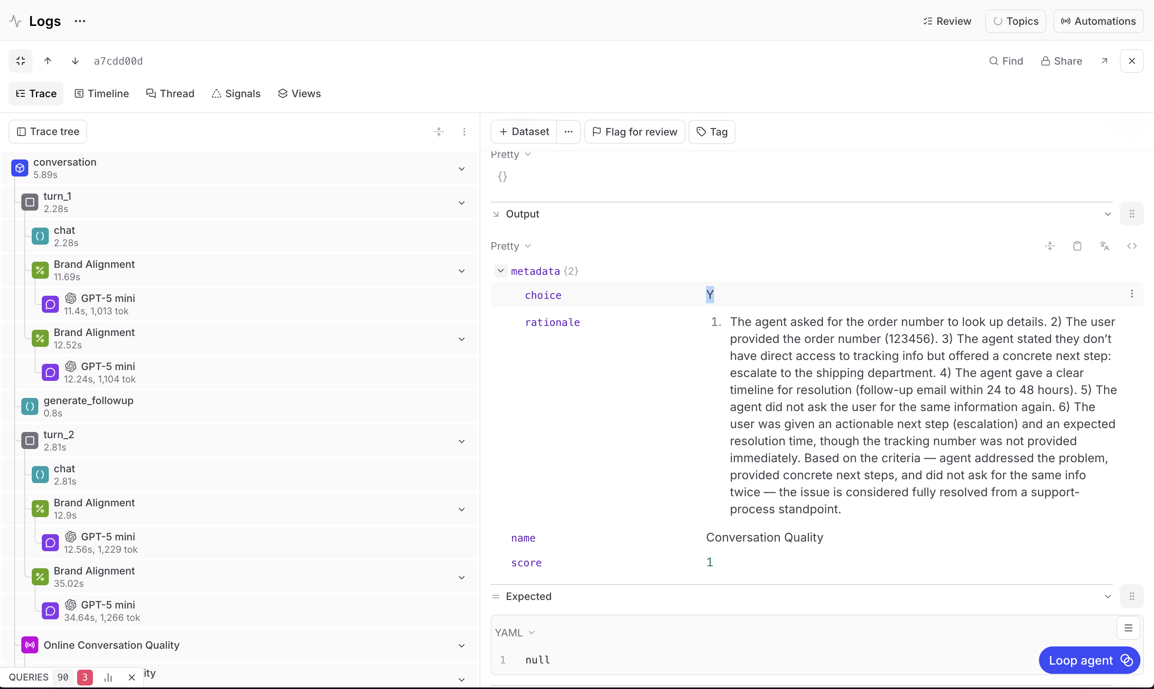Screen dimensions: 1154x689
Task: Click the Expected section drag handle
Action: coord(1132,596)
